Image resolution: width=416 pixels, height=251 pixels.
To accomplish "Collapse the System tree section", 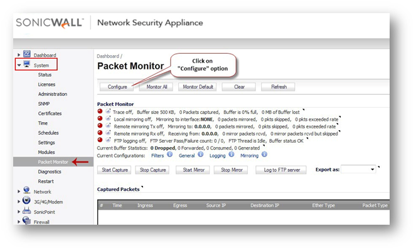I will pyautogui.click(x=19, y=65).
